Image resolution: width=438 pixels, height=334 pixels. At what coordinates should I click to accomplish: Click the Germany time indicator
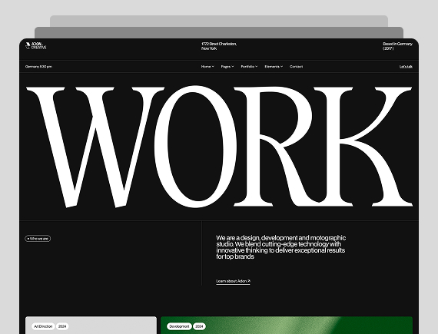tap(38, 66)
